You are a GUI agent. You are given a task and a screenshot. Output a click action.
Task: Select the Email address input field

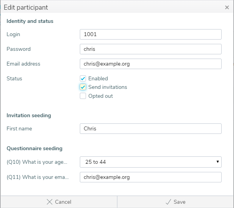(150, 64)
